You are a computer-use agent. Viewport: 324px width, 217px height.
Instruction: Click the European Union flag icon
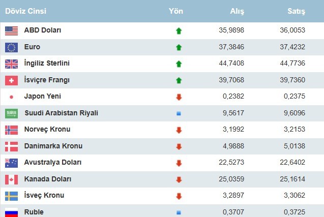click(x=11, y=47)
